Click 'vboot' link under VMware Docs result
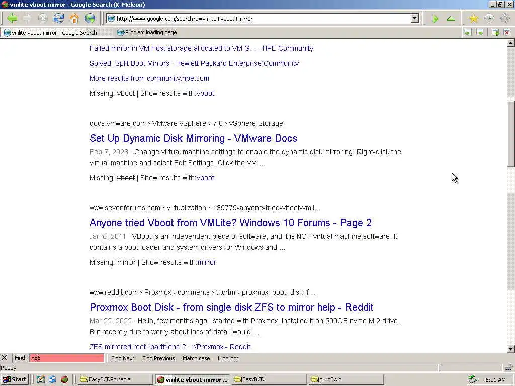The image size is (515, 386). click(x=205, y=178)
